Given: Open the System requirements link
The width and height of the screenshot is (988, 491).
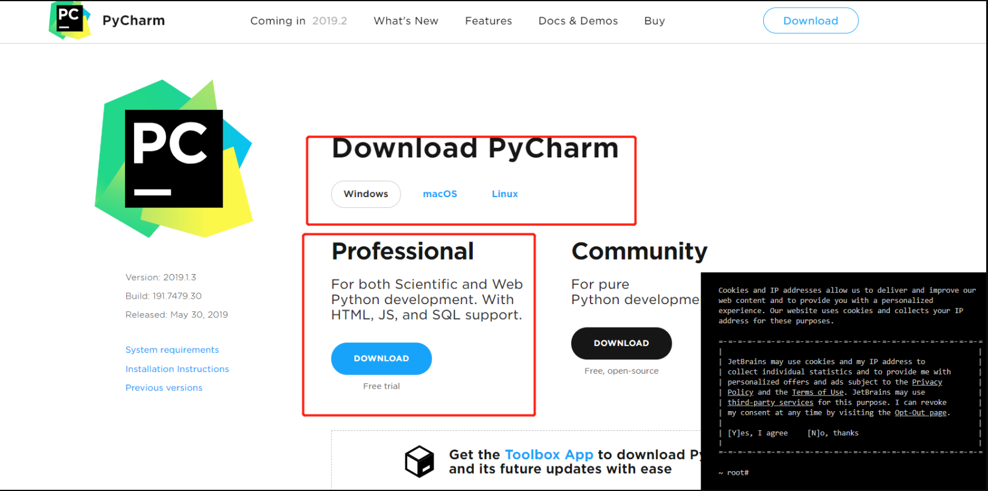Looking at the screenshot, I should tap(172, 350).
